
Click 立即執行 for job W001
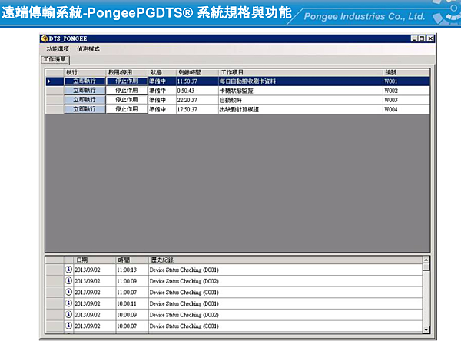(x=85, y=81)
